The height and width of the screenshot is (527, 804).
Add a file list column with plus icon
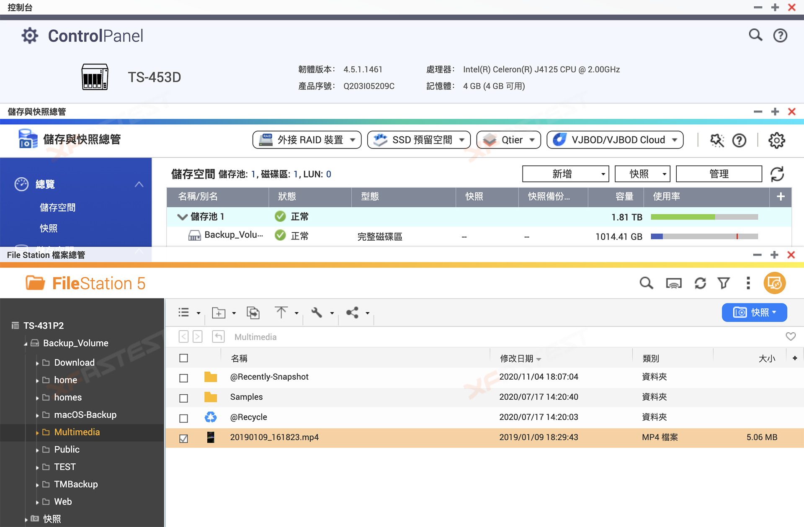coord(795,358)
